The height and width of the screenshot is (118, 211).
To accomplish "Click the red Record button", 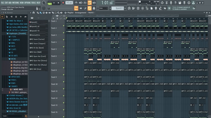I will point(63,3).
